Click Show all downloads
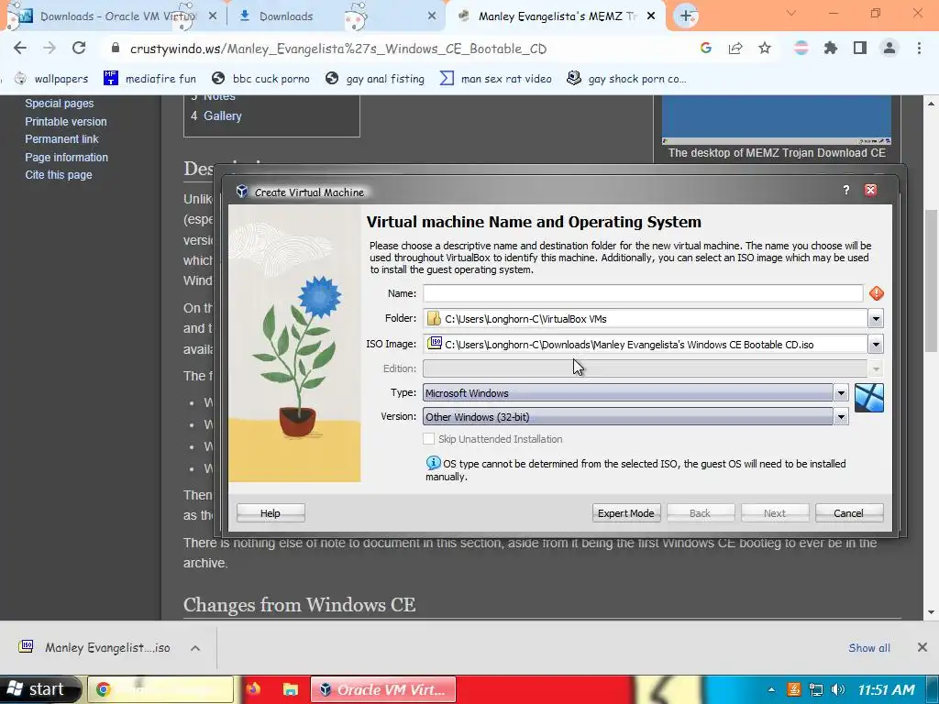The height and width of the screenshot is (704, 939). (x=869, y=648)
